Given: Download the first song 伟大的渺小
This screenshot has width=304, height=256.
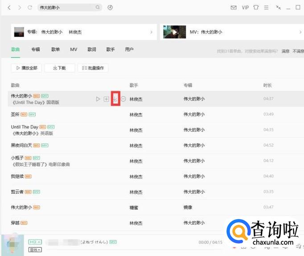Looking at the screenshot, I should [115, 99].
